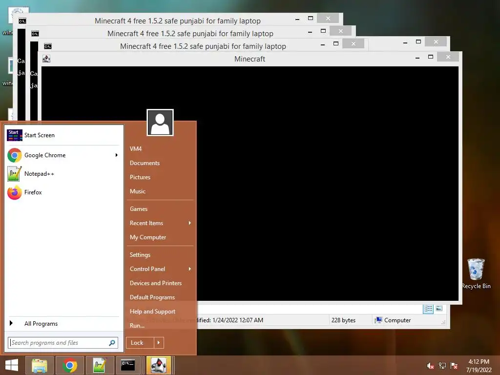Open the Start Screen shortcut
500x375 pixels.
[64, 135]
